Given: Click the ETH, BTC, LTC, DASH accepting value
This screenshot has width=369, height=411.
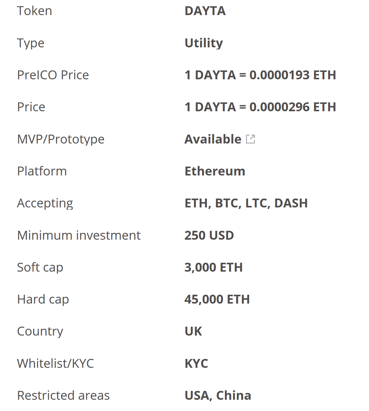Looking at the screenshot, I should [246, 203].
